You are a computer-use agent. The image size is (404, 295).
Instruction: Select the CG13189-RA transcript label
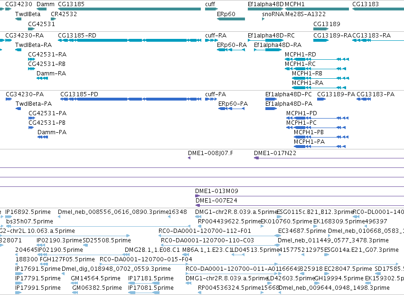tap(332, 36)
